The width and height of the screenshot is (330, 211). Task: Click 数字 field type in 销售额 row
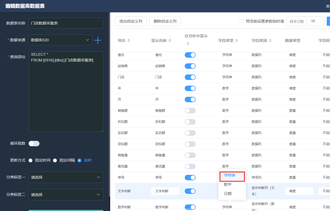pyautogui.click(x=226, y=111)
